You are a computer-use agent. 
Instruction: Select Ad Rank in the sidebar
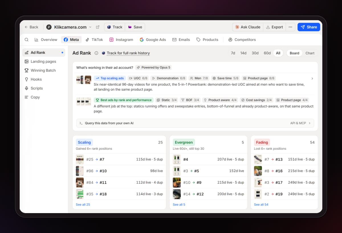pyautogui.click(x=44, y=53)
